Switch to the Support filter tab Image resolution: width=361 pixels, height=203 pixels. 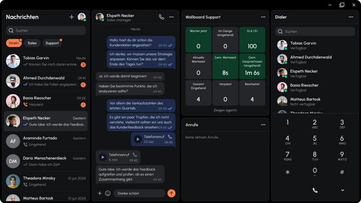(52, 43)
